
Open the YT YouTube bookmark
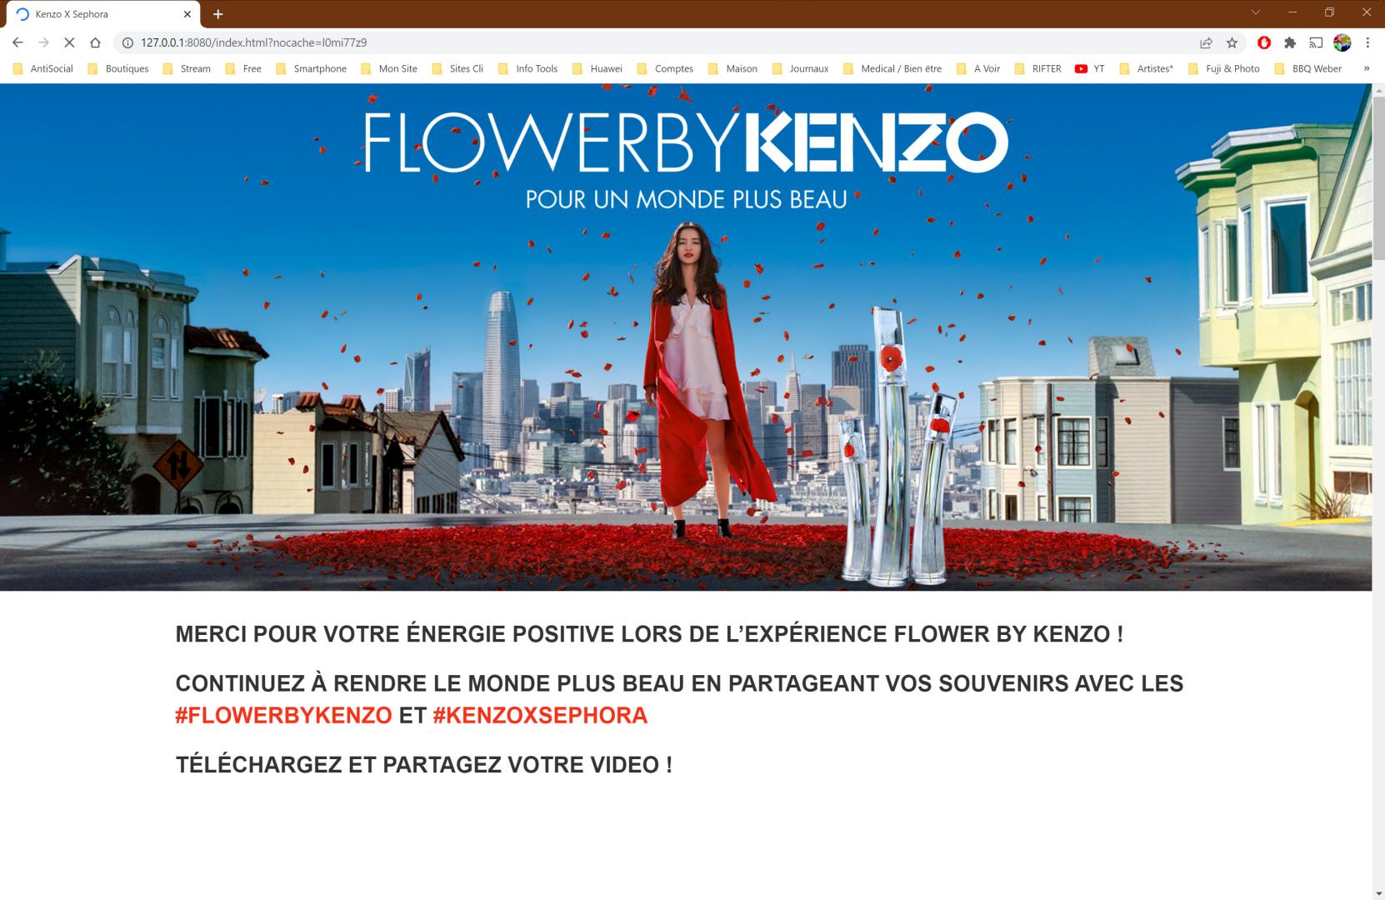coord(1089,68)
